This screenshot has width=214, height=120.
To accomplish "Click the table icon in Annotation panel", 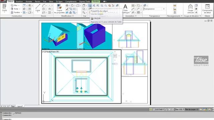I will (138, 12).
